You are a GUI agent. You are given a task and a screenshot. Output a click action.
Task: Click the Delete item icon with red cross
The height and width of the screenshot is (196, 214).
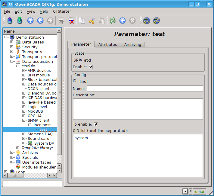pos(71,21)
